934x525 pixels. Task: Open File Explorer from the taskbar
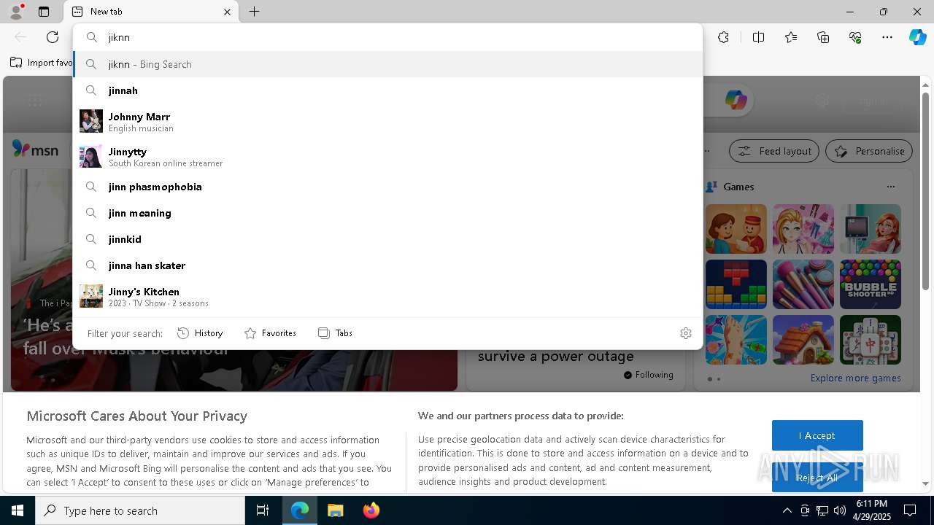[336, 510]
